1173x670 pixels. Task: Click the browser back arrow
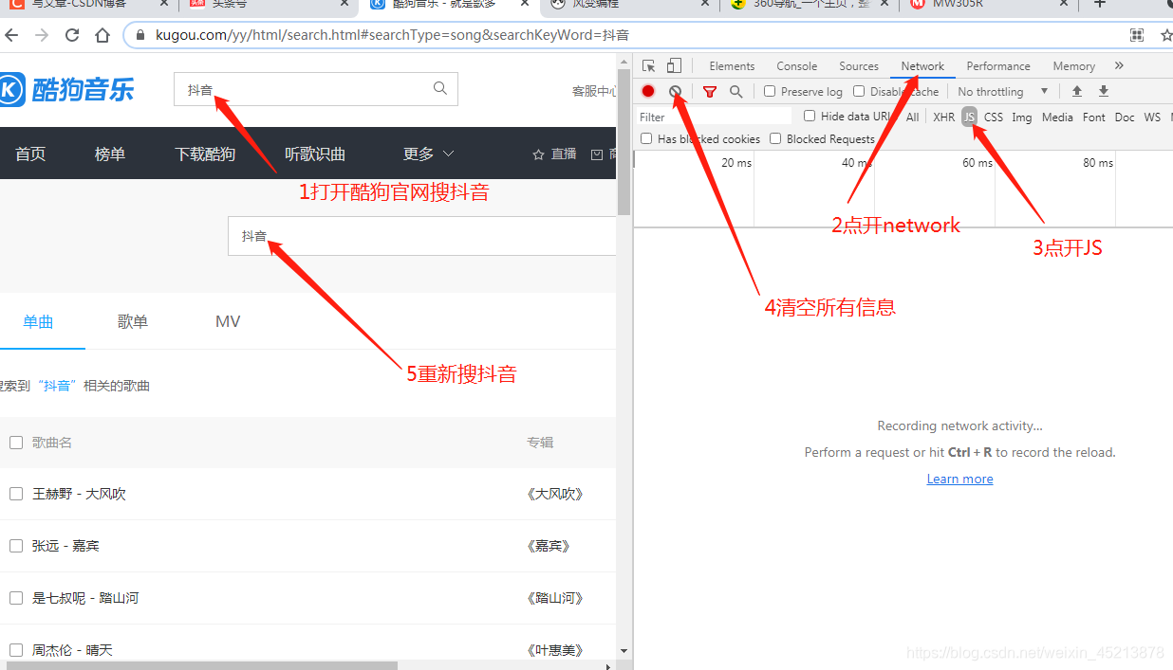click(x=12, y=35)
